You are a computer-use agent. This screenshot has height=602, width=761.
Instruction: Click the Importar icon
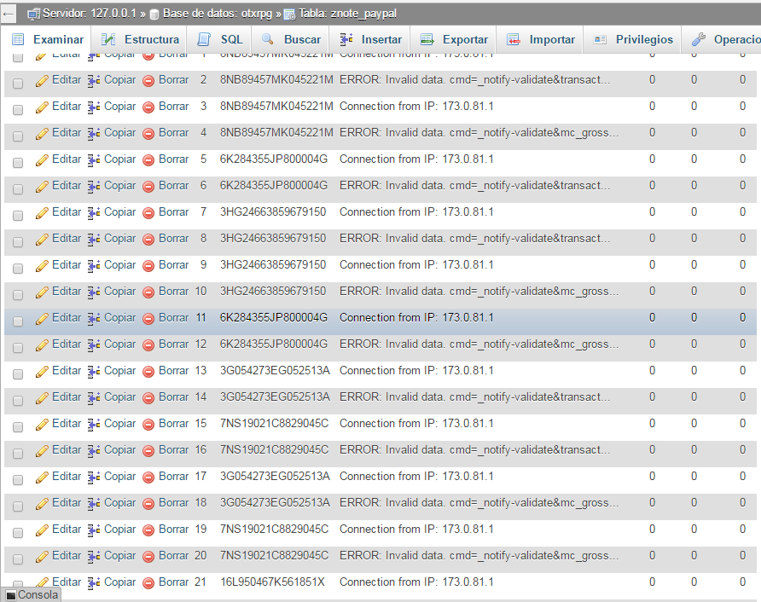point(514,40)
